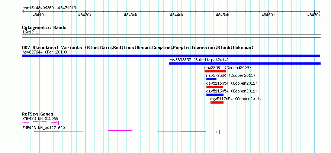This screenshot has width=331, height=153.
Task: Click the DGV Structural Variants track title
Action: (x=138, y=48)
